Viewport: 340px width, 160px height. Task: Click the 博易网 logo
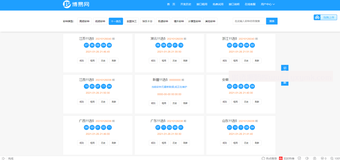76,4
